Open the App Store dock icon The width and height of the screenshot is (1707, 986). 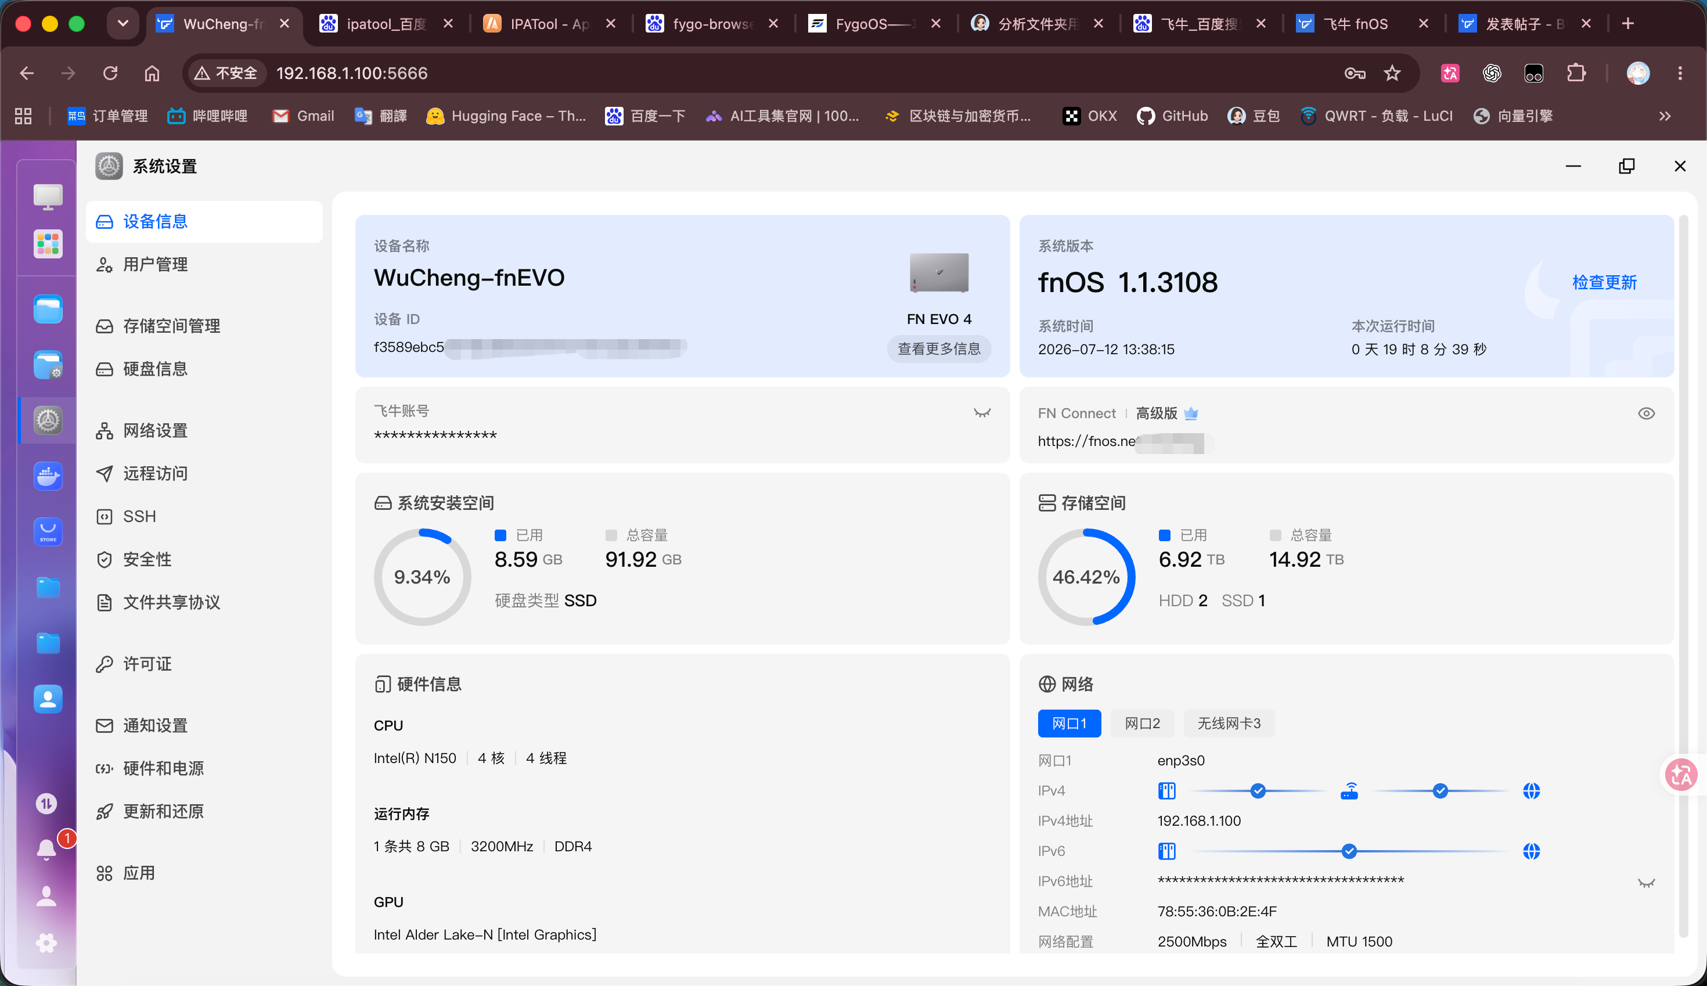tap(48, 531)
